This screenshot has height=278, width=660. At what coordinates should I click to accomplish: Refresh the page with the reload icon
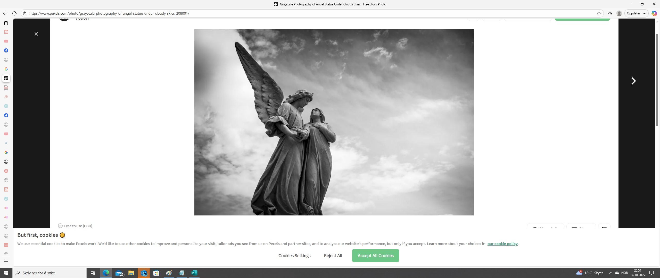pos(14,13)
